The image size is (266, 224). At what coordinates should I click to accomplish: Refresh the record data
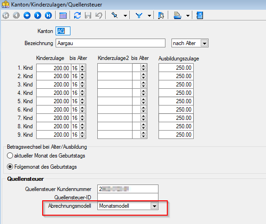pos(77,15)
